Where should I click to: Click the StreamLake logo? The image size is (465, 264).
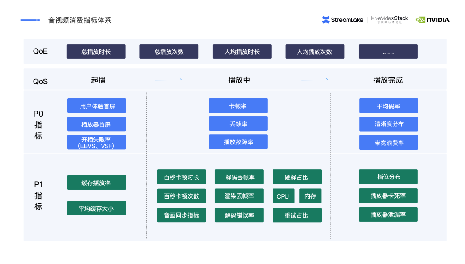pos(343,20)
